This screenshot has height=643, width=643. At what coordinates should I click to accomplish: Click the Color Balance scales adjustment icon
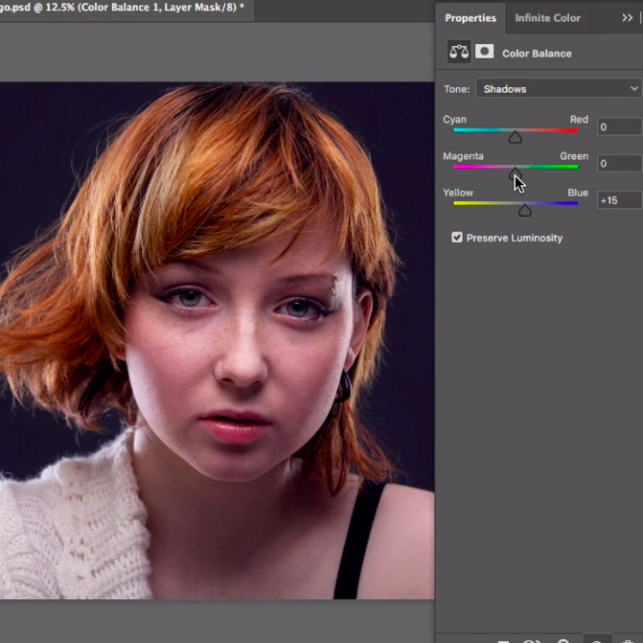tap(459, 53)
